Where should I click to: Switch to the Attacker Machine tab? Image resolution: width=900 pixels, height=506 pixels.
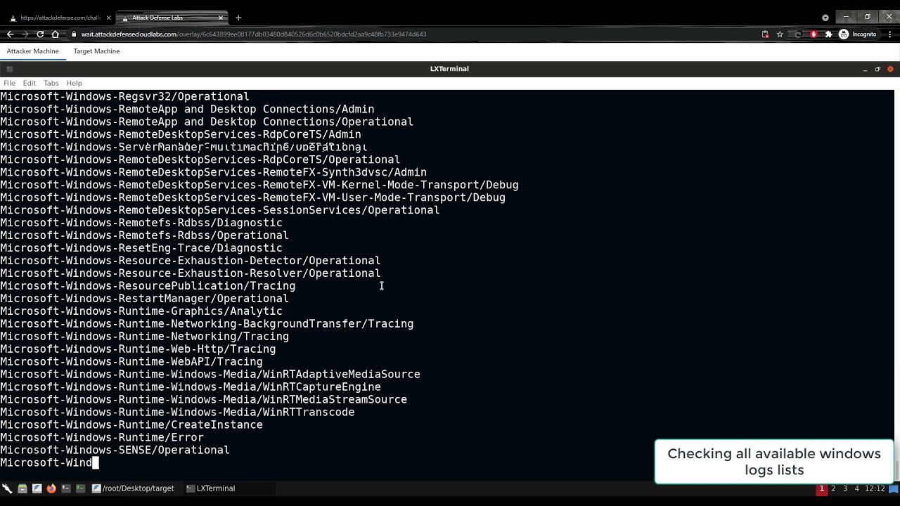click(x=33, y=51)
